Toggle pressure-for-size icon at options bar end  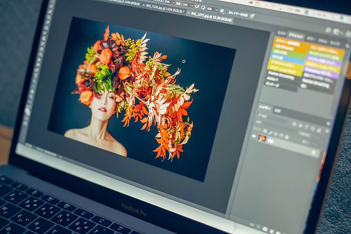click(x=252, y=16)
